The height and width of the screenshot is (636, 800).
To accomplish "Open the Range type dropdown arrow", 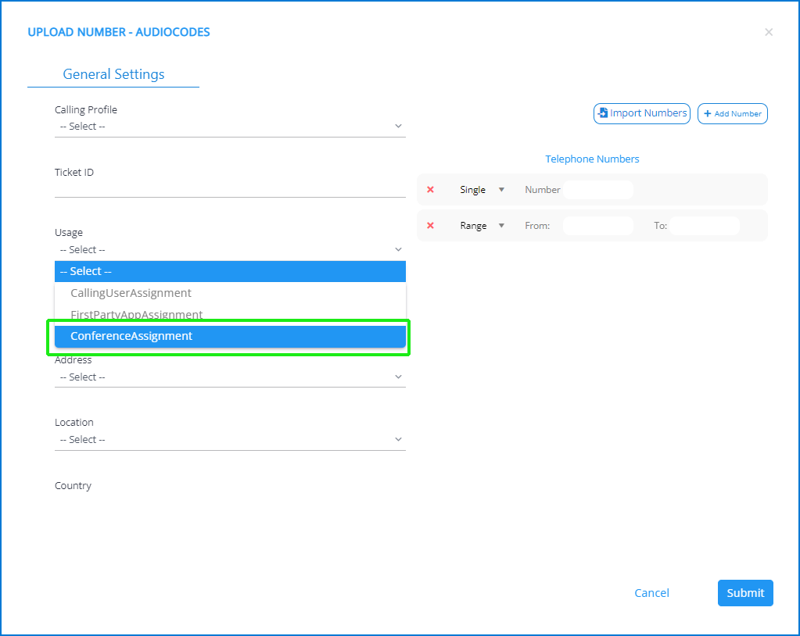I will 502,226.
